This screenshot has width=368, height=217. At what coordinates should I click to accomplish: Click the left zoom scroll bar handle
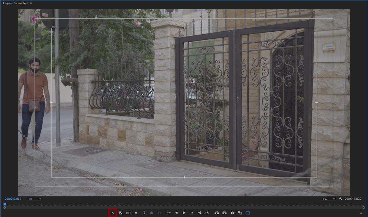4,208
